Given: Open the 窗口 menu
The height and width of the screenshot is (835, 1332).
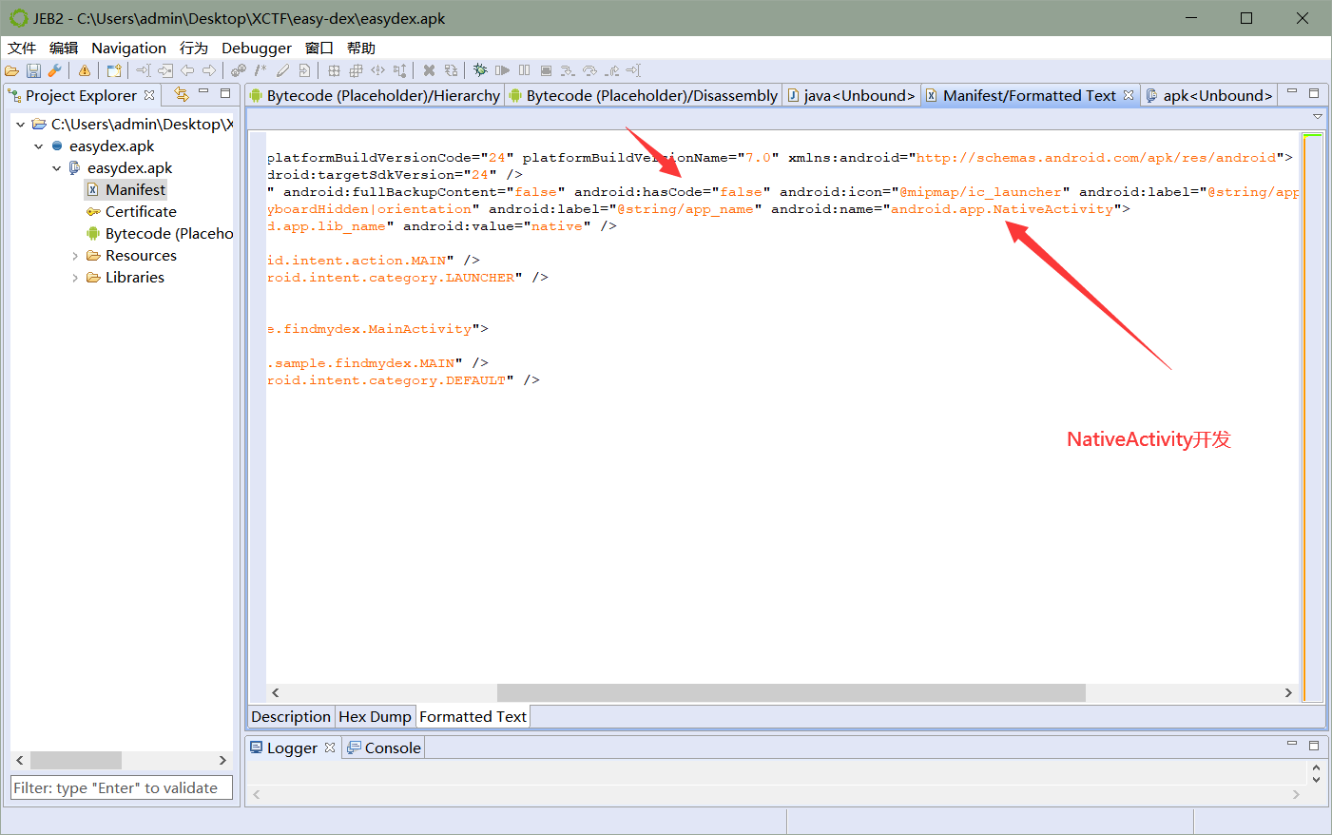Looking at the screenshot, I should 319,48.
